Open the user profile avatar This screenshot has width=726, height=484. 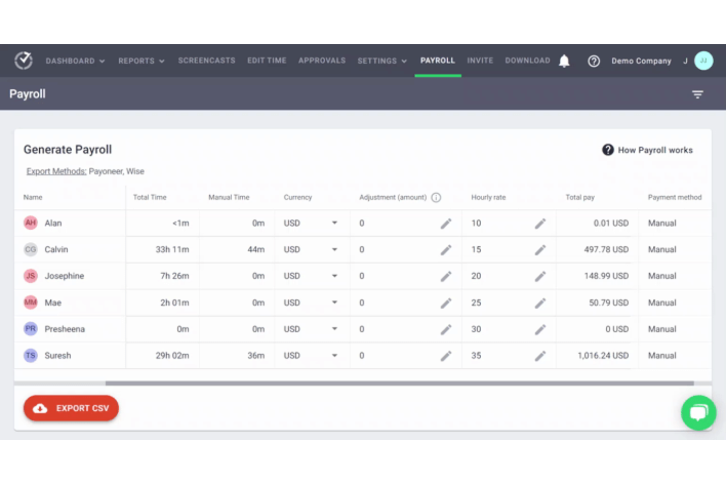tap(703, 60)
